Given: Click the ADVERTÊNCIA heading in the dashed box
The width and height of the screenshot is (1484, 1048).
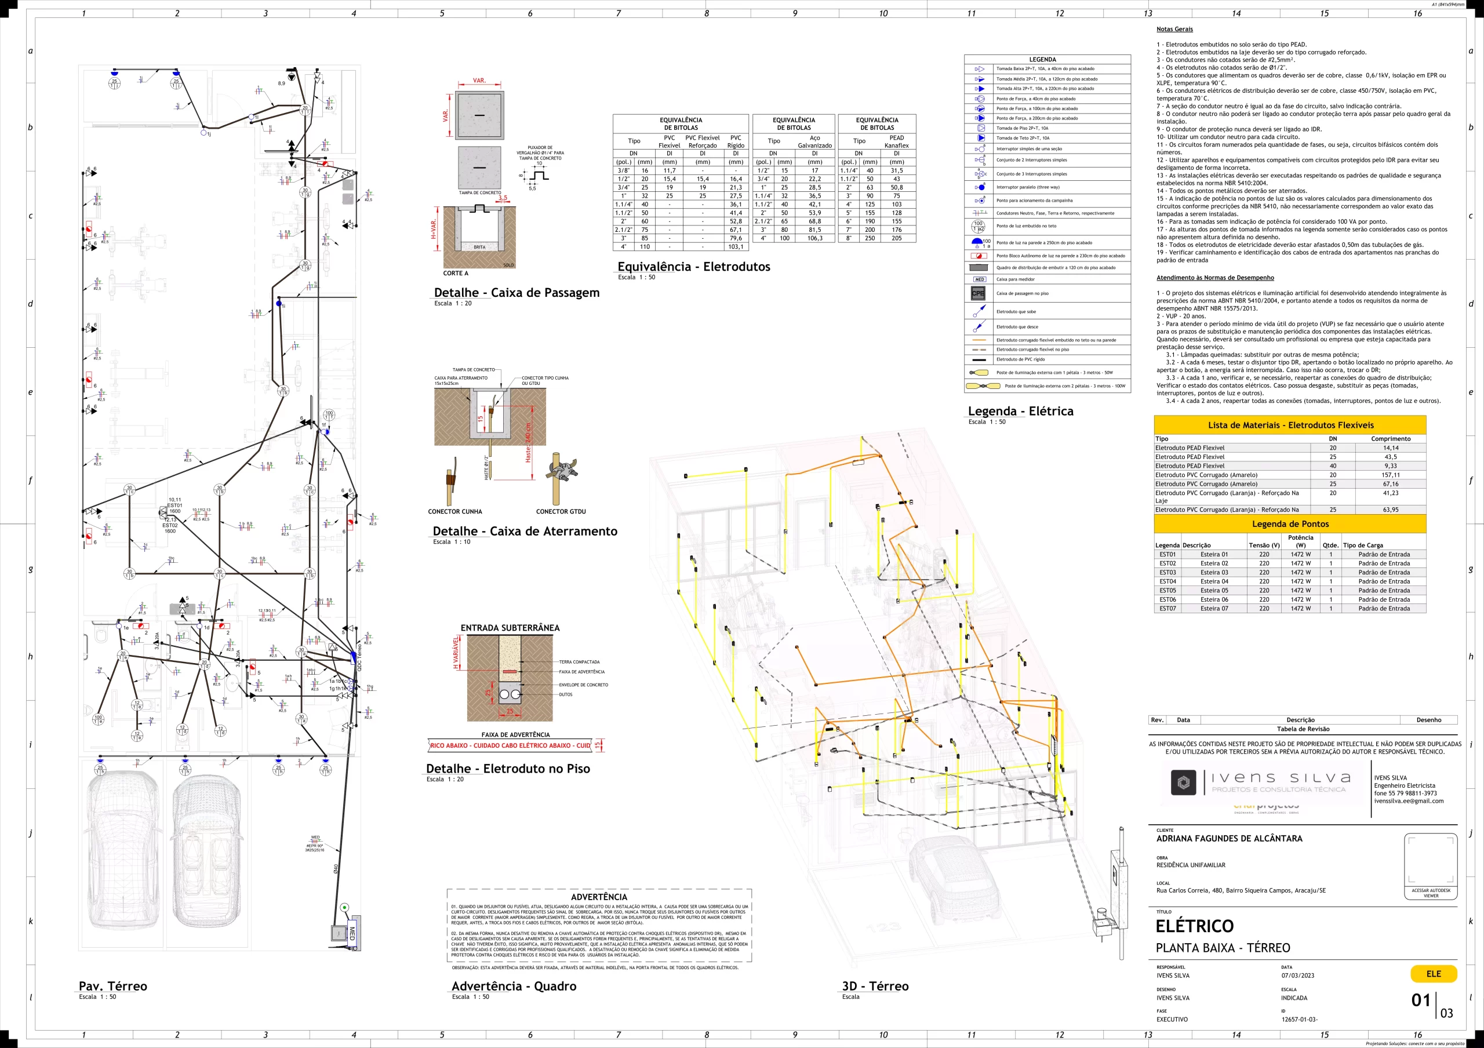Looking at the screenshot, I should pyautogui.click(x=599, y=897).
